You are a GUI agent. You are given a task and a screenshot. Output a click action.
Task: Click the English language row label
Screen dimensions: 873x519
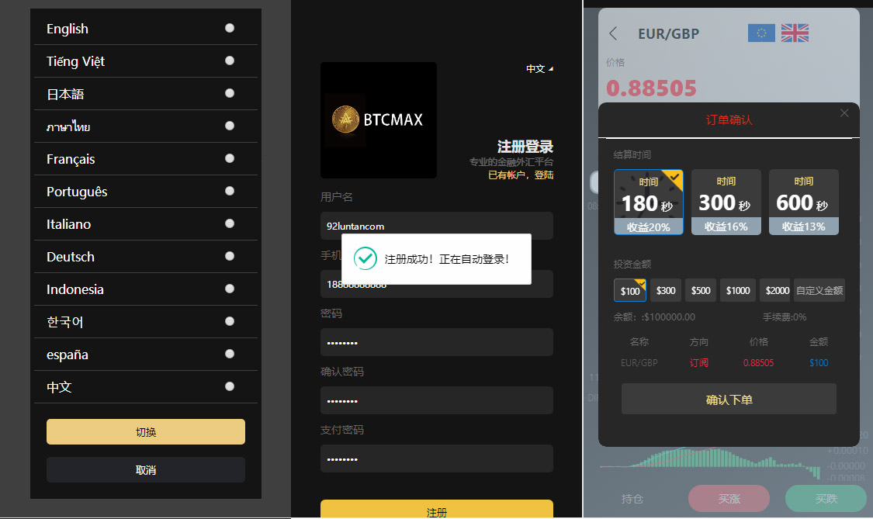coord(68,29)
